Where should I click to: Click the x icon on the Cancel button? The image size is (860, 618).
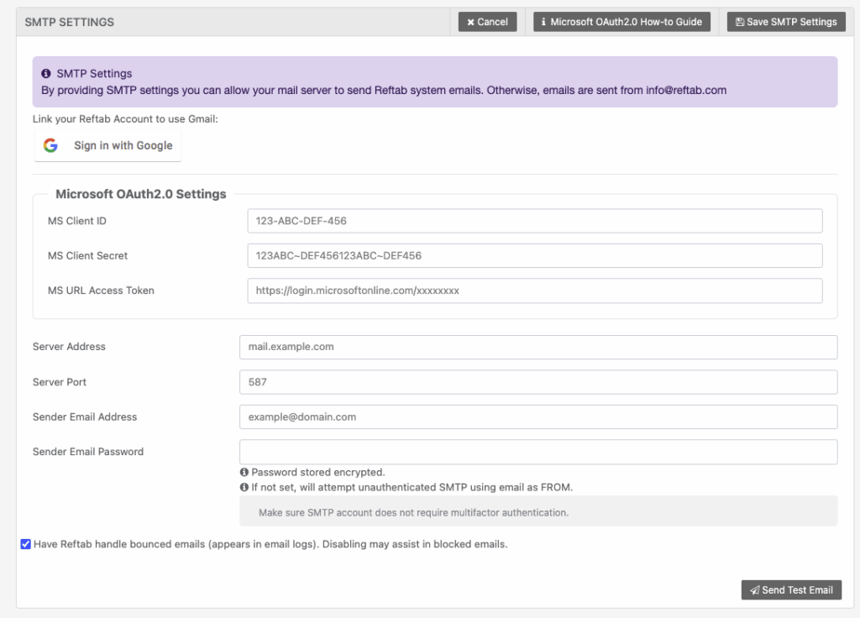pyautogui.click(x=470, y=22)
